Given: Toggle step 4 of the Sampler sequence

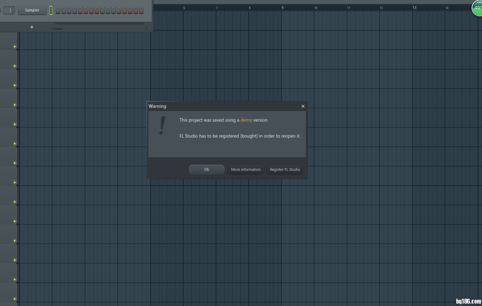Looking at the screenshot, I should point(75,10).
